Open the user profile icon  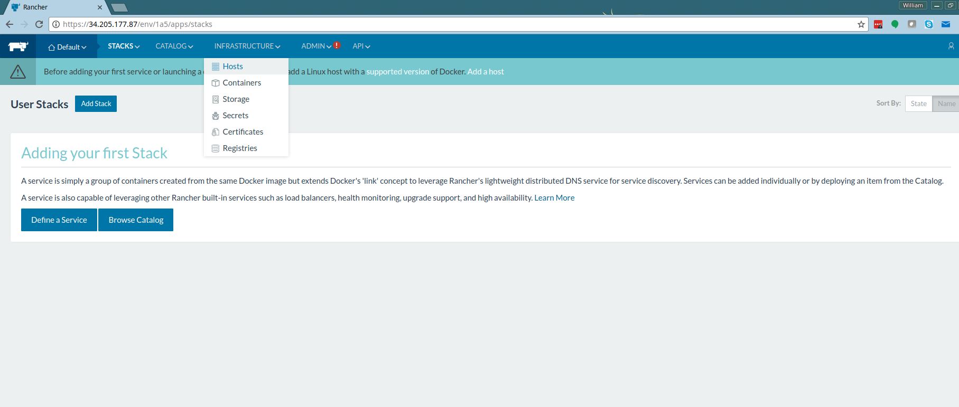(x=951, y=46)
